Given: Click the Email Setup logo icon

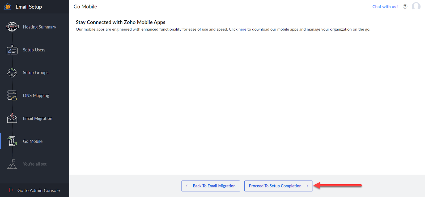Looking at the screenshot, I should point(8,7).
